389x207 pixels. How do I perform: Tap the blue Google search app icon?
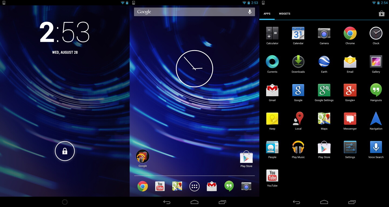298,90
